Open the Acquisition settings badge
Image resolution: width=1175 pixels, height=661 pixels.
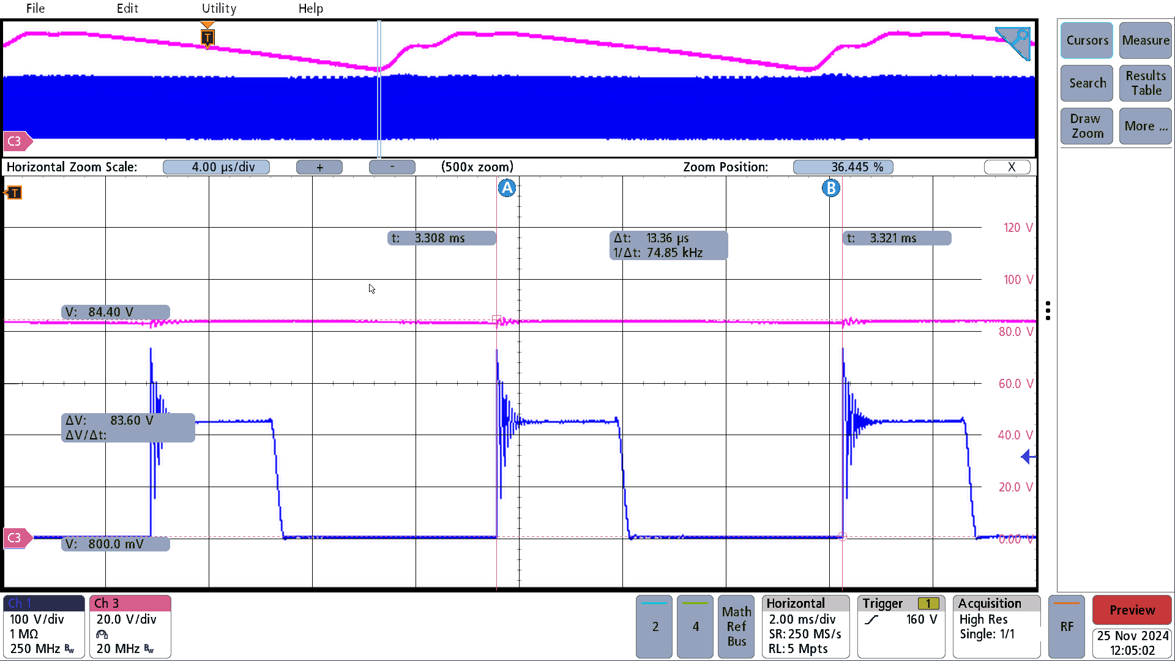point(997,627)
